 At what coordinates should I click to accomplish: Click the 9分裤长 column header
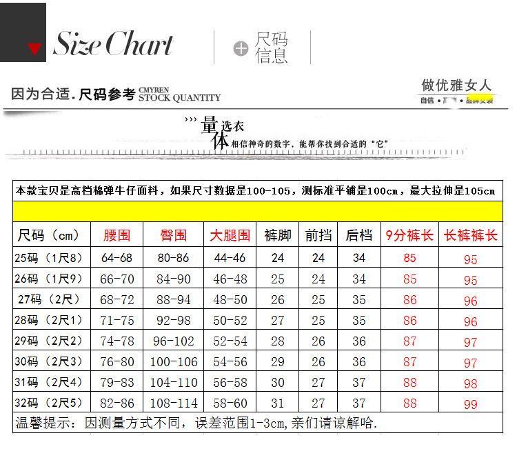tap(409, 235)
